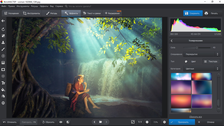Switch toning type to Цвет
The width and height of the screenshot is (224, 126).
coord(191,62)
